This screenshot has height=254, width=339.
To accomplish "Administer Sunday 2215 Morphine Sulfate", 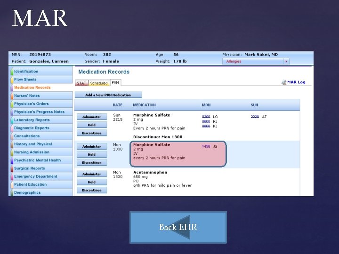I will pos(92,117).
